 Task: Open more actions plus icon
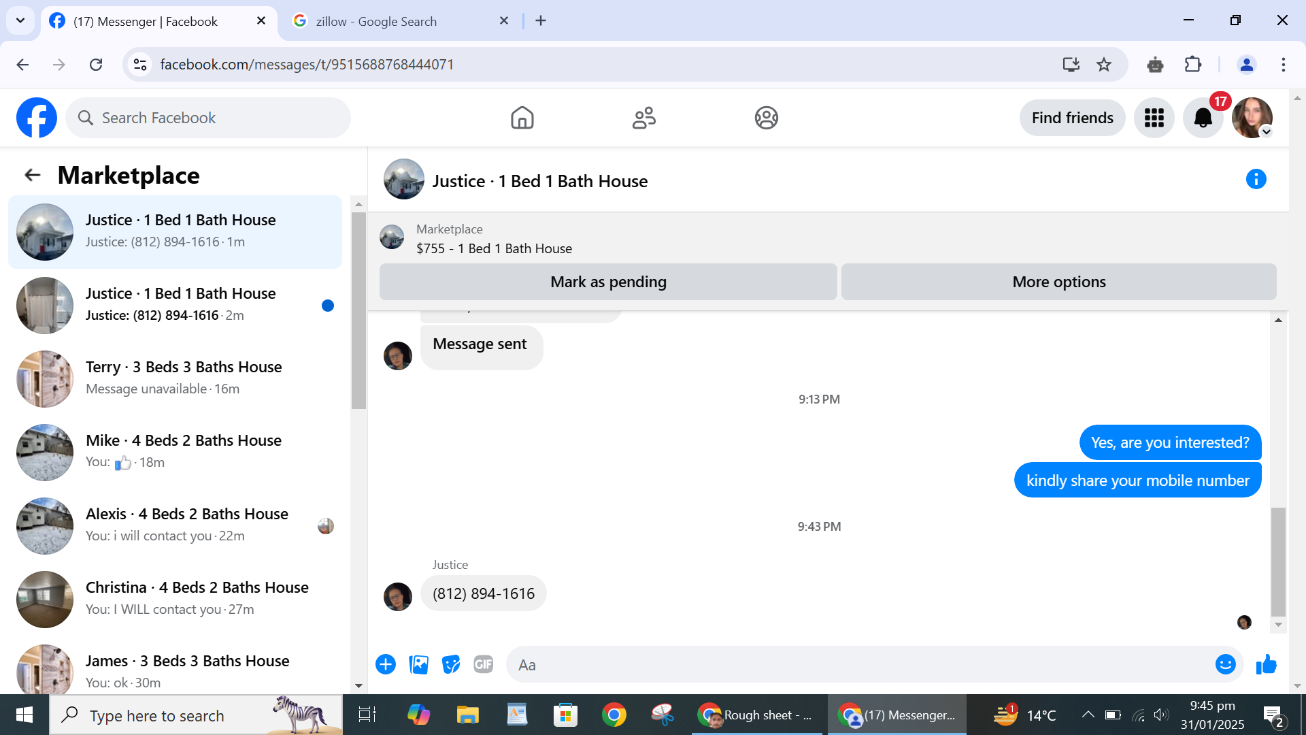pos(386,664)
